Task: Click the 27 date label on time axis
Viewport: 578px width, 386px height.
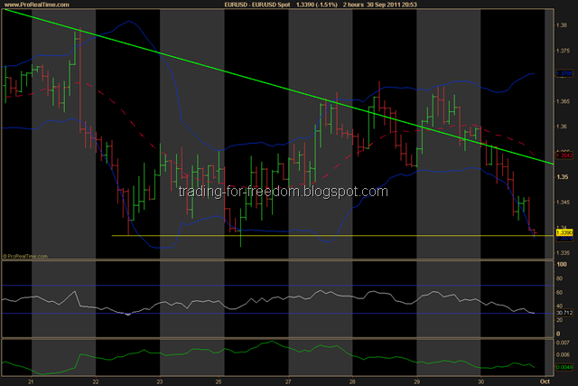Action: tap(288, 381)
